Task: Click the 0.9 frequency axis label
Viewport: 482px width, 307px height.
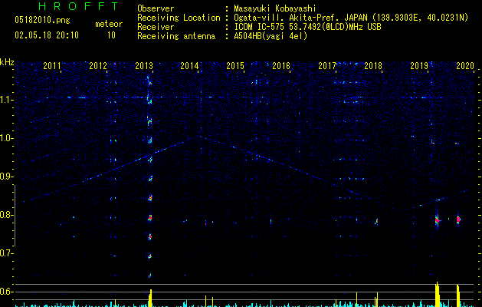Action: 5,177
